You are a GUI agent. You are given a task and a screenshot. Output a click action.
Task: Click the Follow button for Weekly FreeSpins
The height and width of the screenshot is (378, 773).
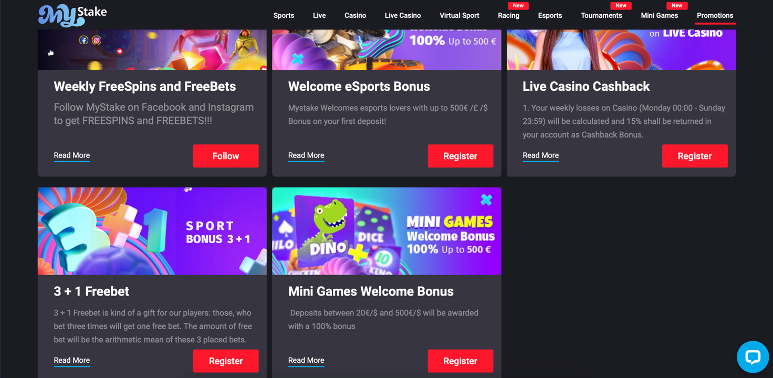point(226,156)
